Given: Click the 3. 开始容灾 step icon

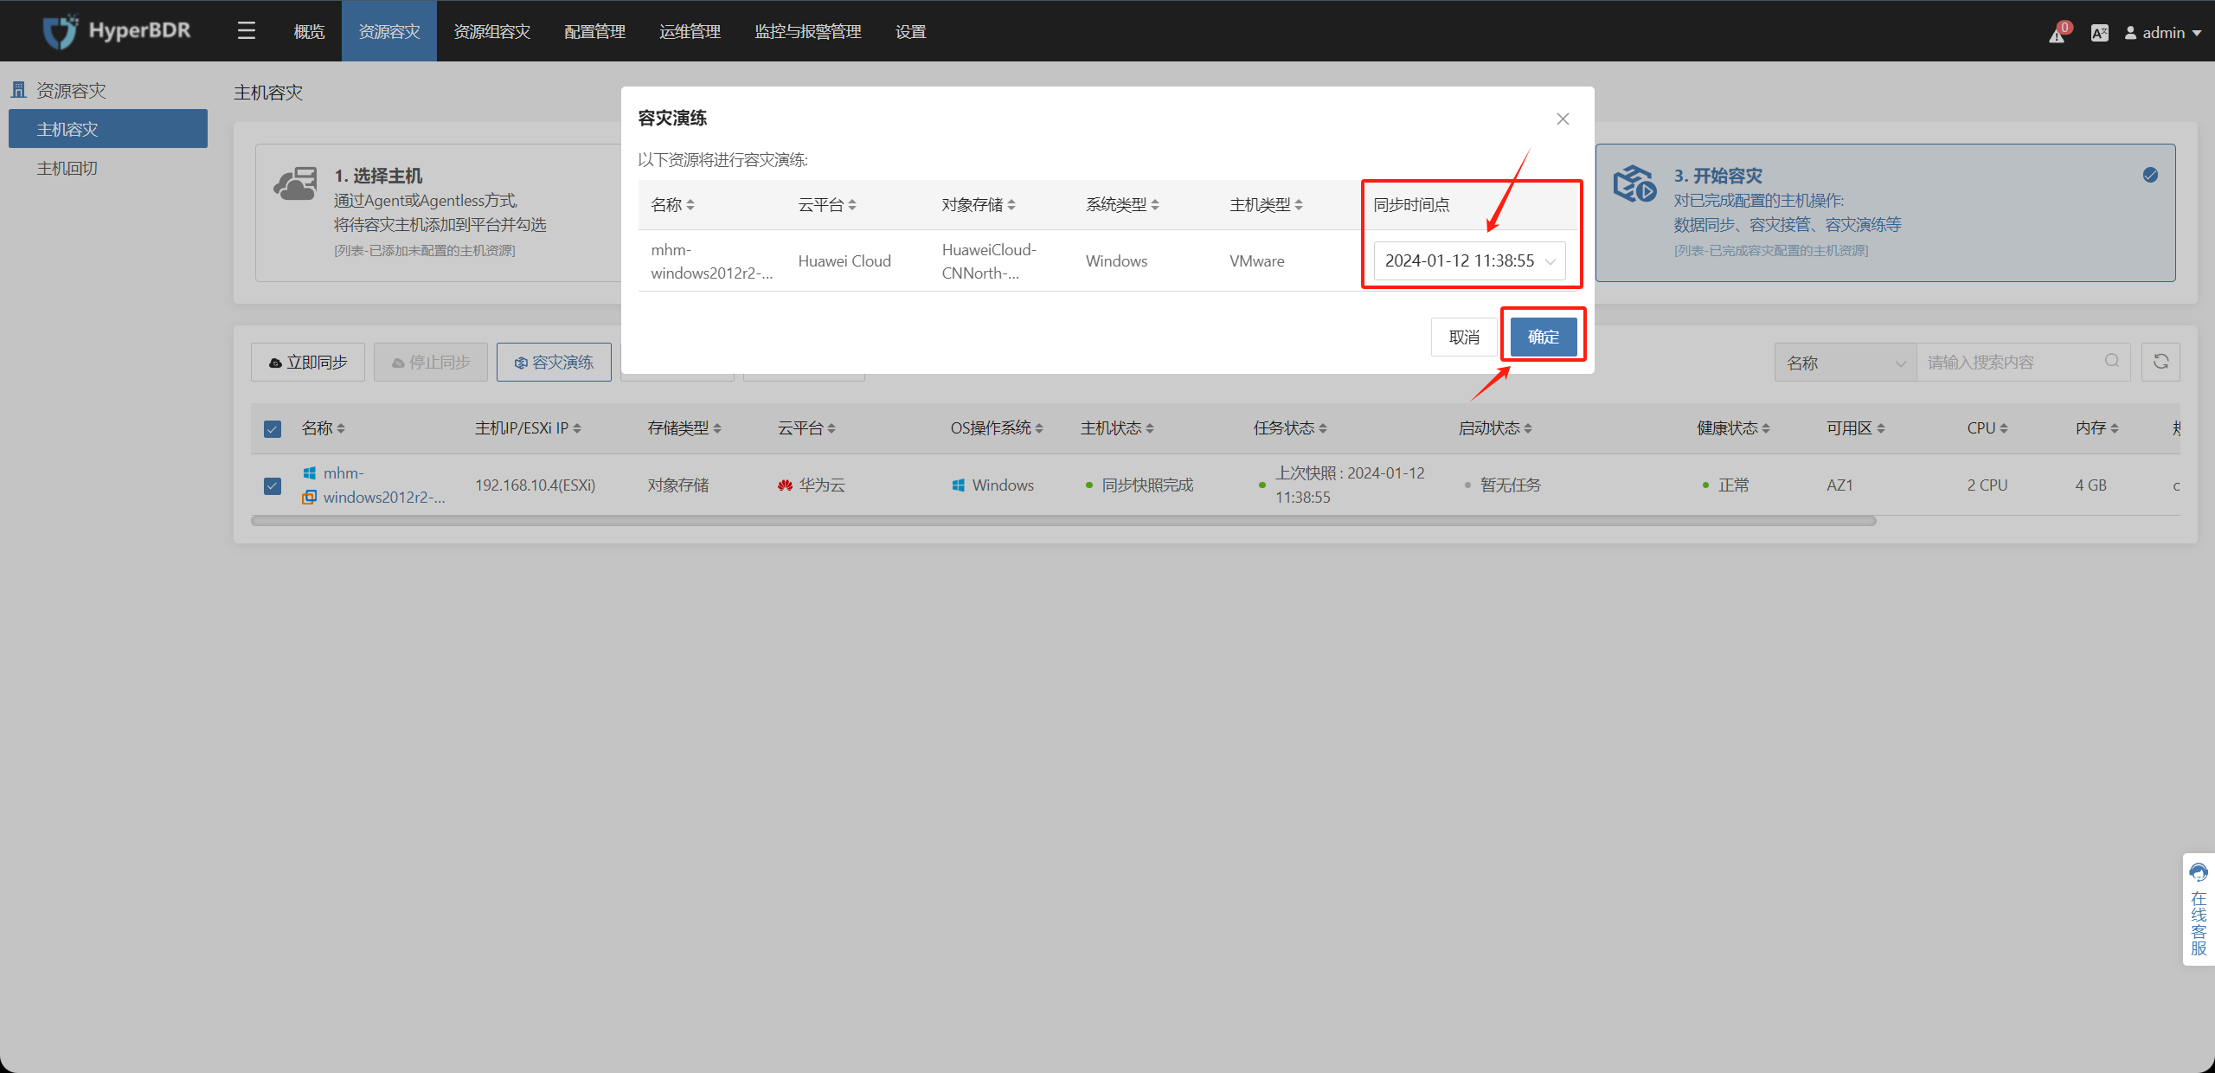Looking at the screenshot, I should 1634,183.
